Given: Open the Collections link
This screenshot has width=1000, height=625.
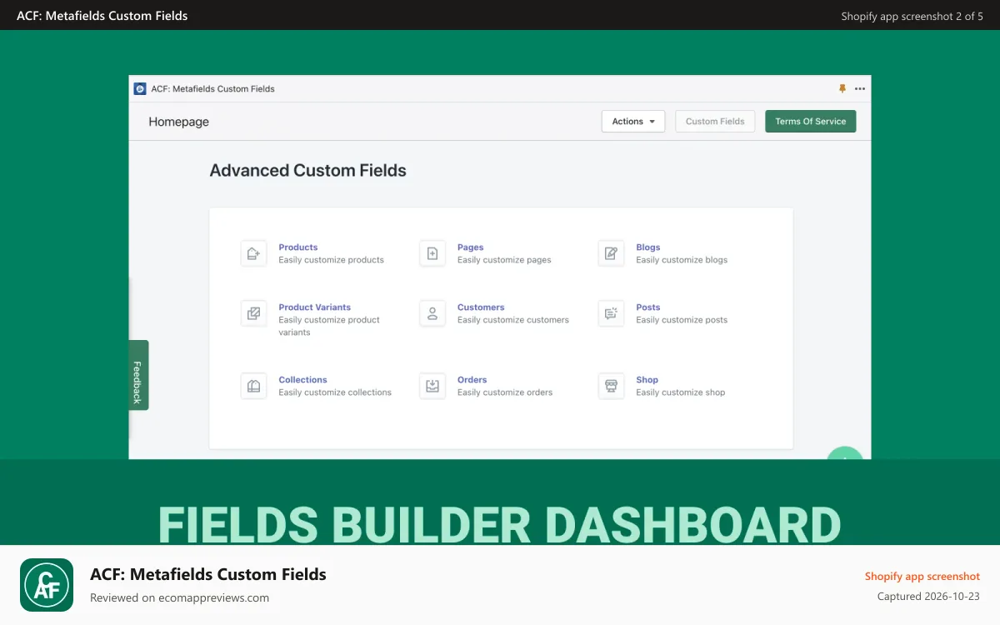Looking at the screenshot, I should click(x=302, y=380).
